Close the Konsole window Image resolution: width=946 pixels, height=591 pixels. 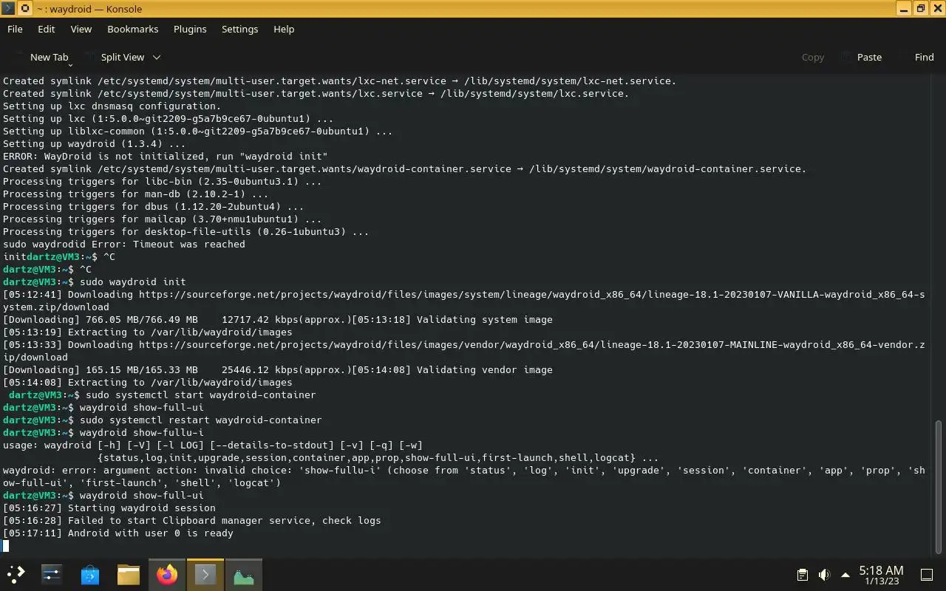tap(936, 9)
